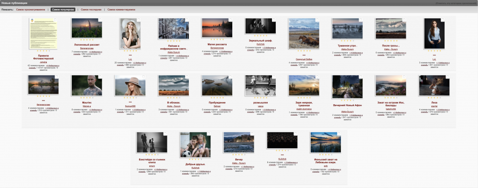This screenshot has width=478, height=188.
Task: Click the star rating under 'Добрые друзья' photo
Action: pyautogui.click(x=195, y=159)
